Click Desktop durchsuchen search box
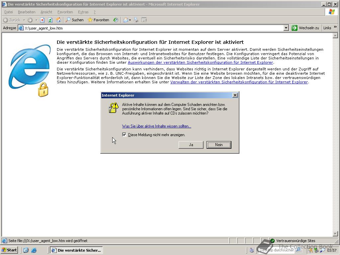340x255 pixels. pos(277,250)
